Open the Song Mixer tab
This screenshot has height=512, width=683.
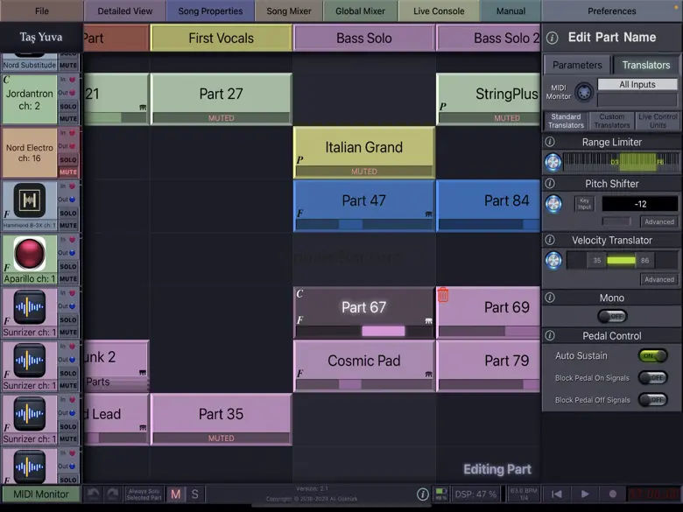tap(288, 11)
